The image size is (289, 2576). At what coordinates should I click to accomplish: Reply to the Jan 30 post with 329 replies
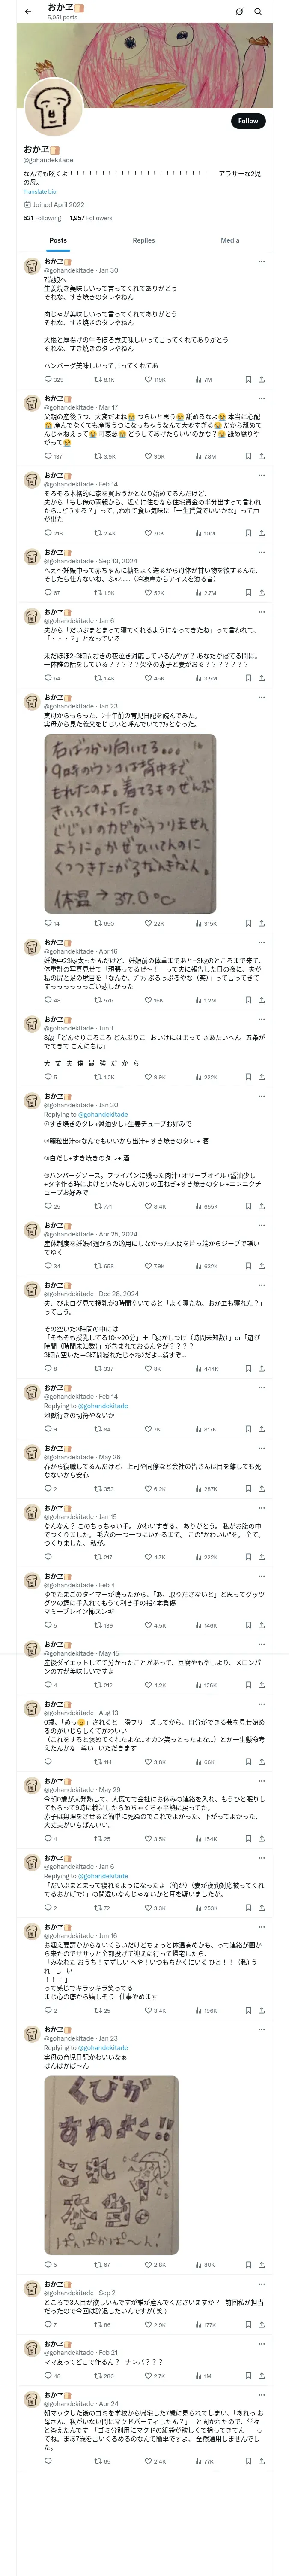click(48, 380)
